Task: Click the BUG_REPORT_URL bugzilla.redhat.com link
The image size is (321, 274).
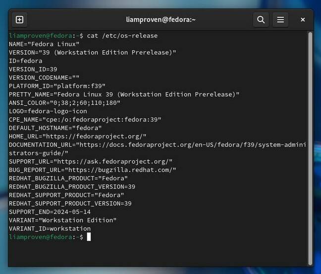Action: pyautogui.click(x=120, y=170)
